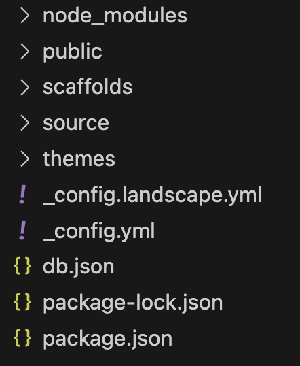Select the public folder label
300x366 pixels.
coord(73,52)
